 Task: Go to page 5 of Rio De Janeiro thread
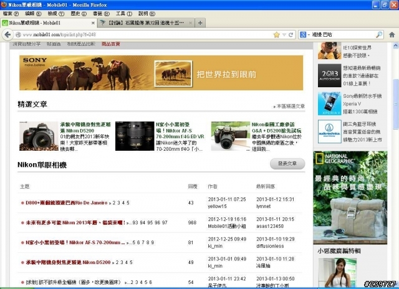(128, 203)
